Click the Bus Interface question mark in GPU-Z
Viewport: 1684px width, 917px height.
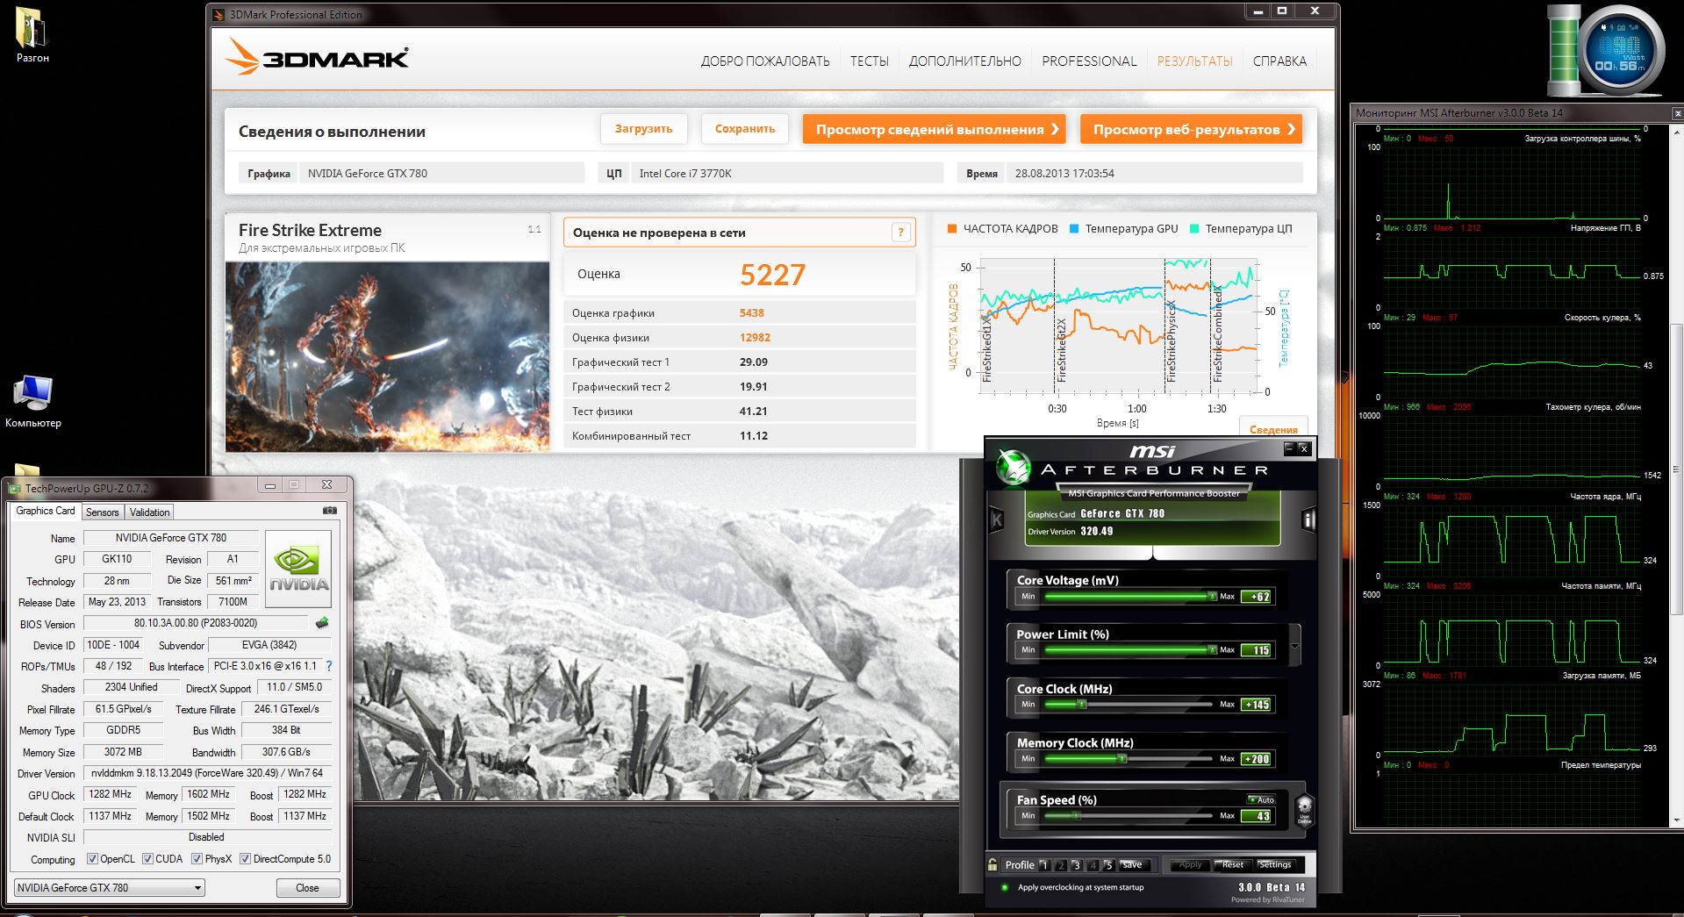coord(329,666)
